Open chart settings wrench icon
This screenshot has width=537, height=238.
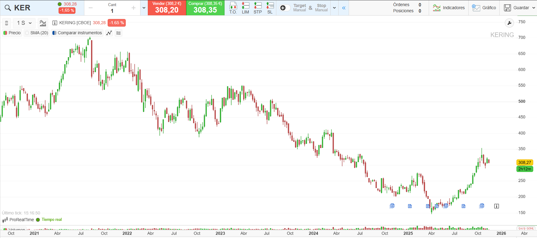(x=509, y=23)
